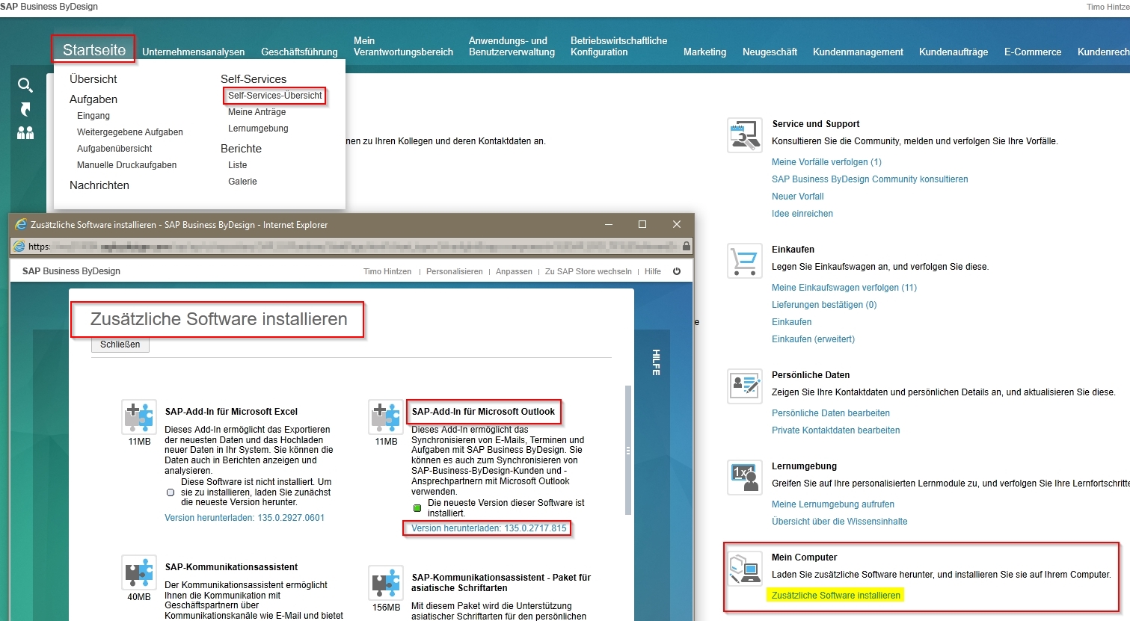Click the arrow shortcut icon in sidebar
This screenshot has height=621, width=1130.
[25, 109]
